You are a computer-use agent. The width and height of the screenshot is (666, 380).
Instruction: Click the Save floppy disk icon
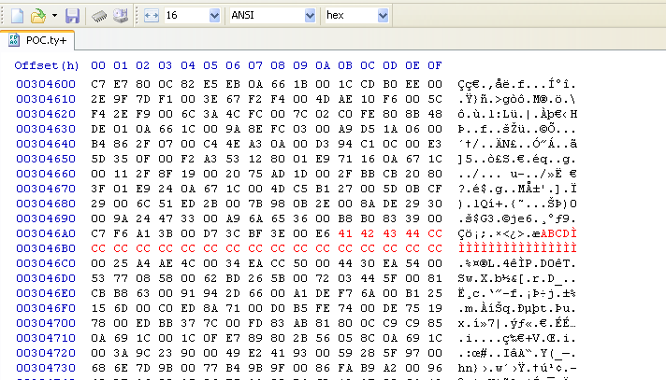(x=73, y=16)
